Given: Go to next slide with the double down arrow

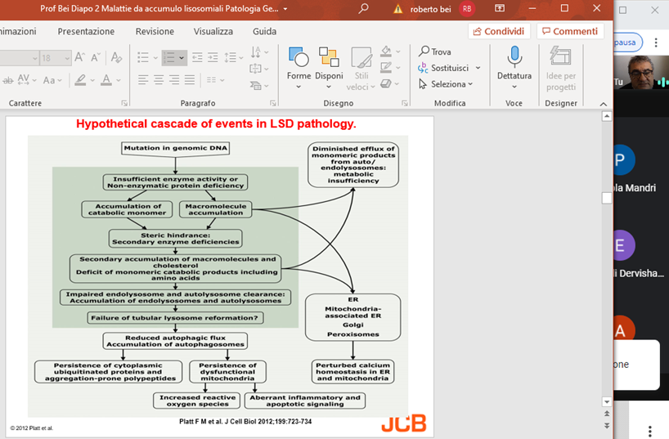Looking at the screenshot, I should pyautogui.click(x=607, y=425).
